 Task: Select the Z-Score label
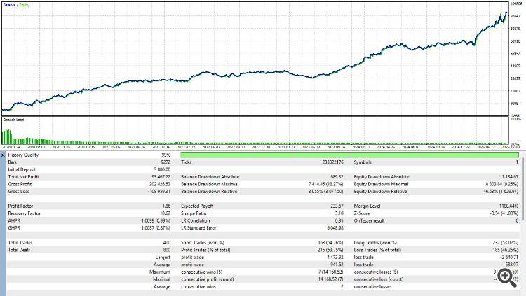point(362,213)
